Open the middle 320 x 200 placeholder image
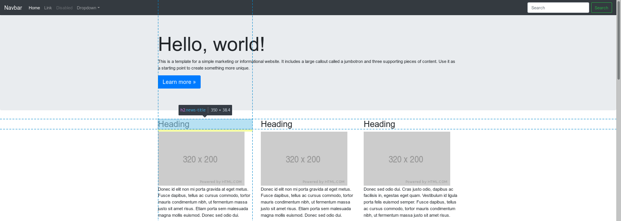621x221 pixels. (304, 158)
